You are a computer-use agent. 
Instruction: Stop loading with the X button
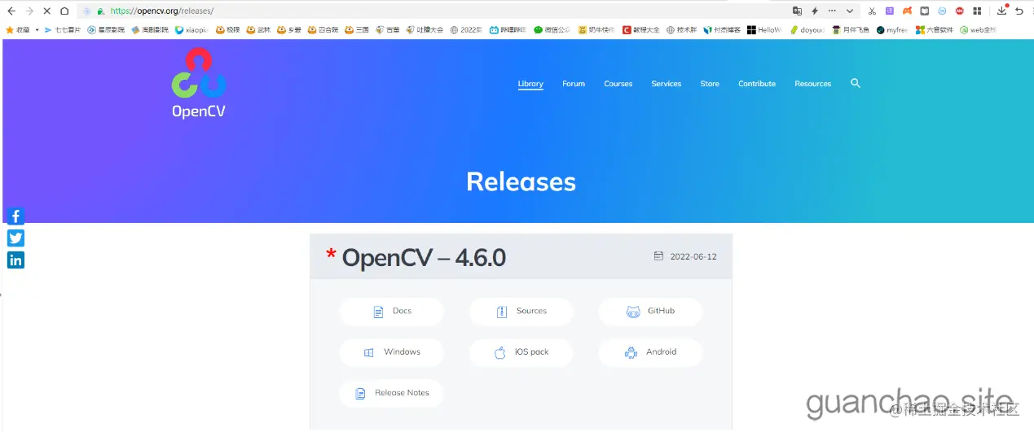[46, 11]
